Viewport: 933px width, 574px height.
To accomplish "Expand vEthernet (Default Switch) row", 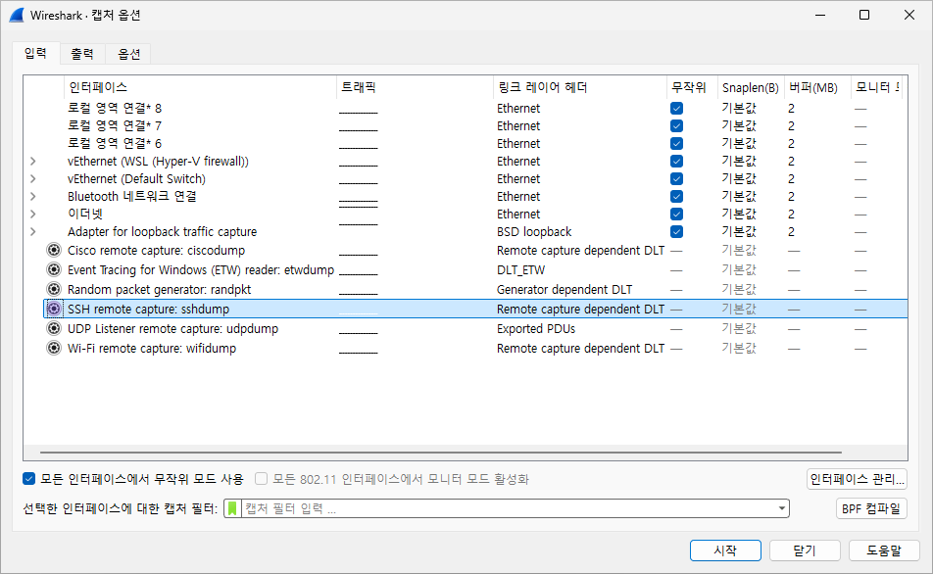I will (32, 178).
